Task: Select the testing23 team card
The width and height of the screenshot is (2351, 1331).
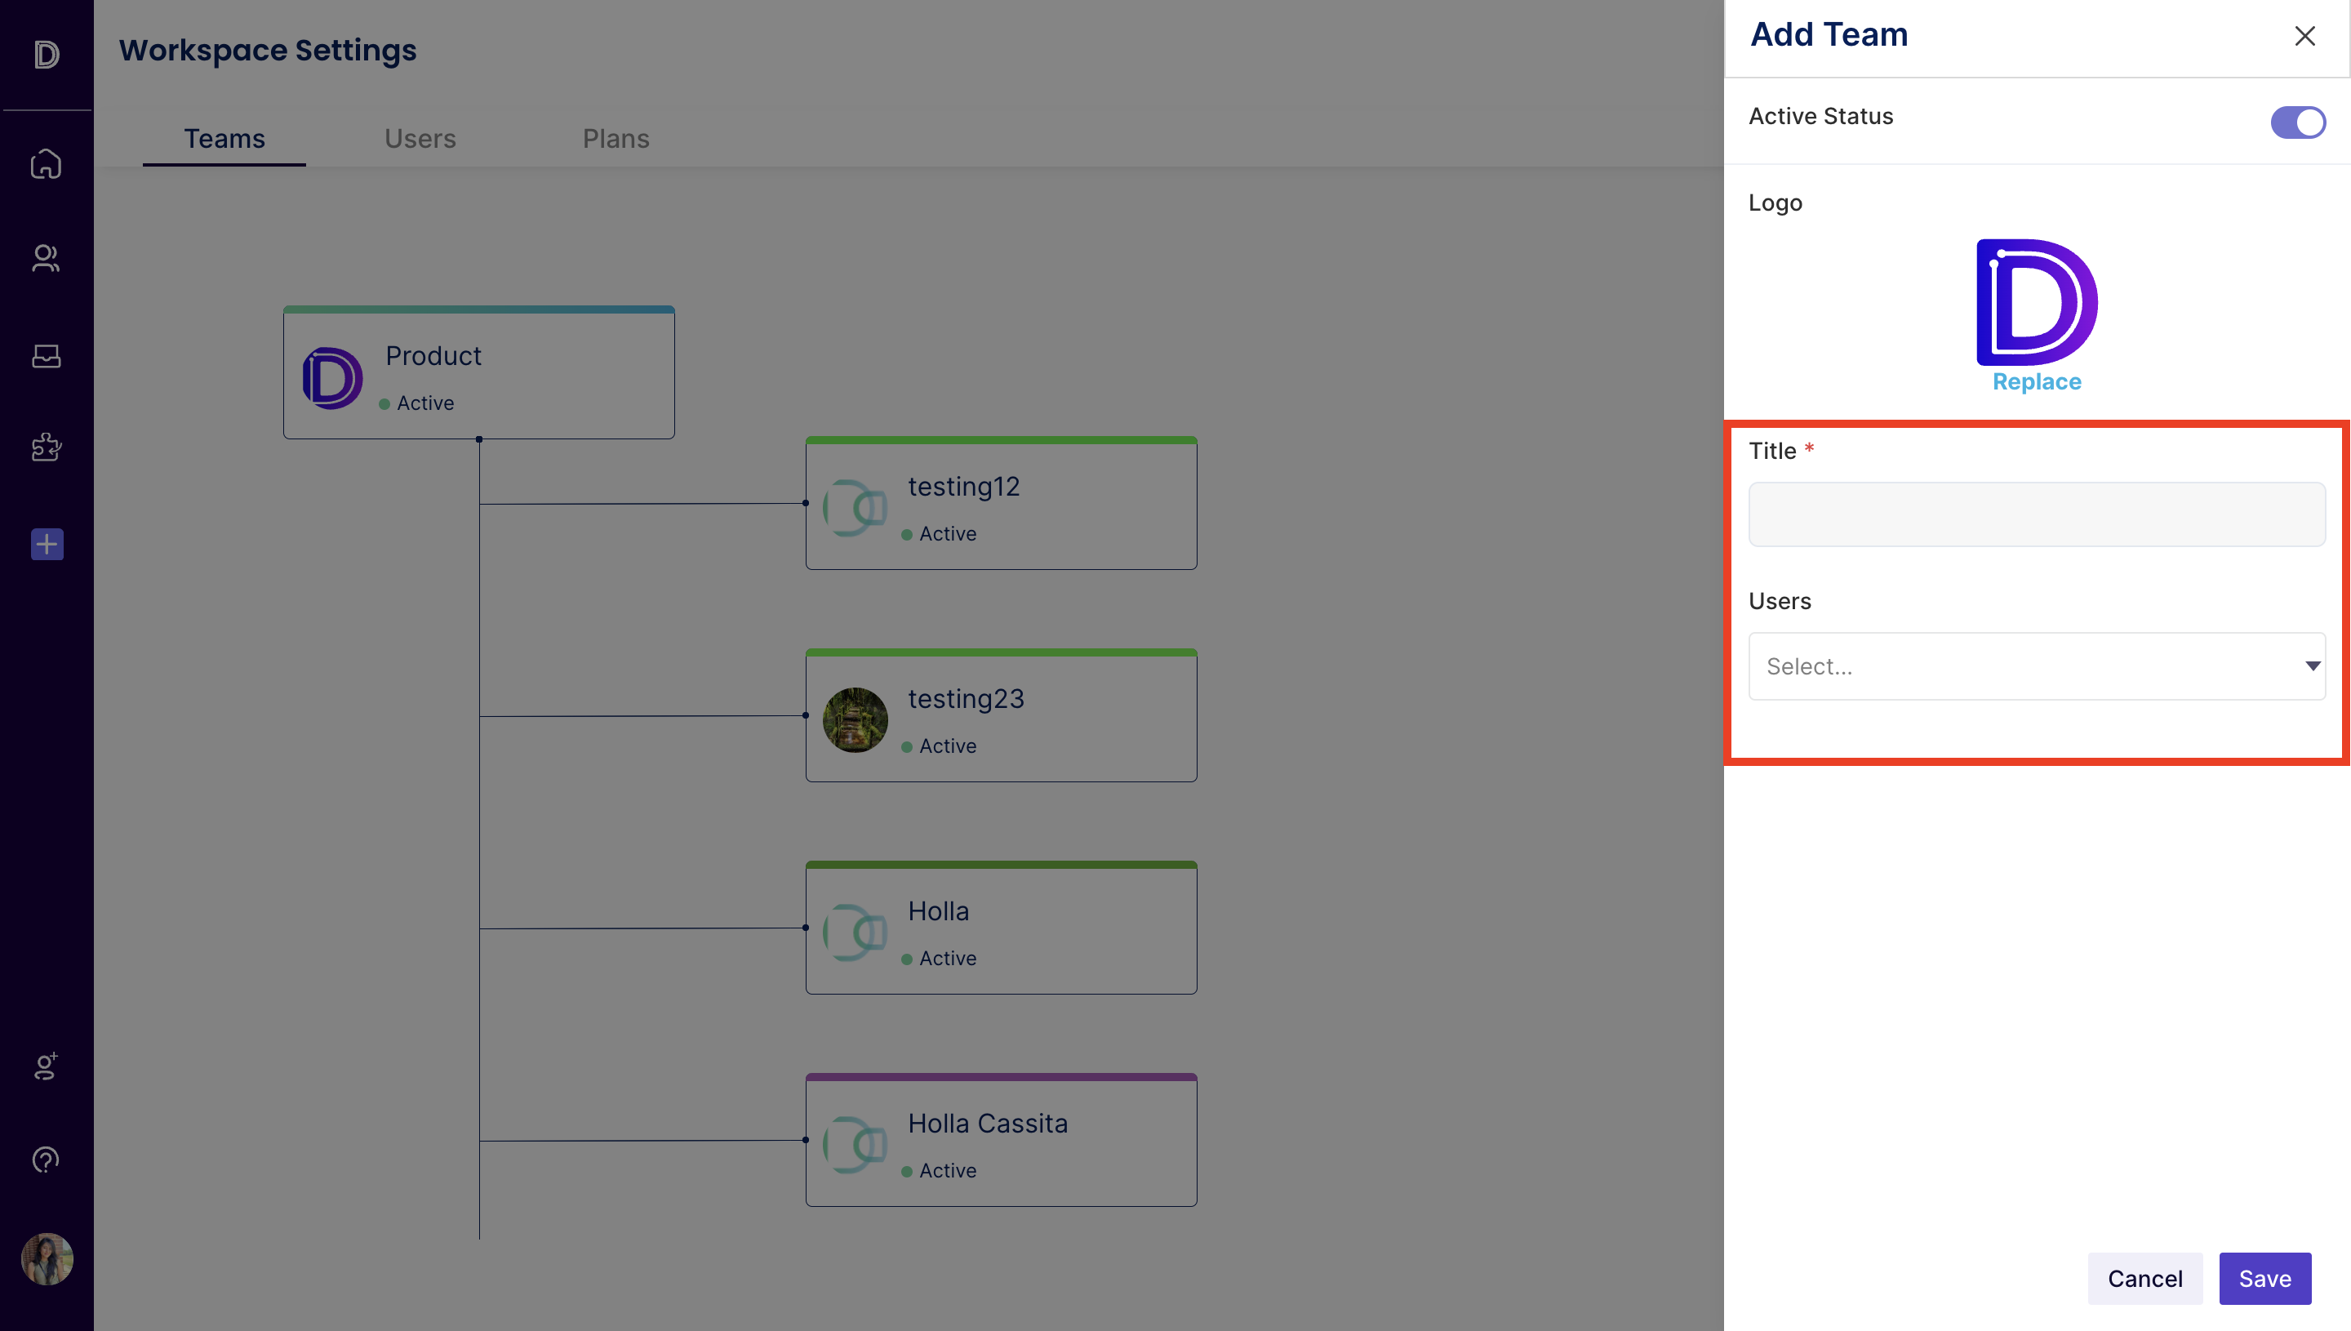Action: 1002,714
